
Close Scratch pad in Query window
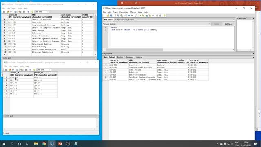pos(254,18)
